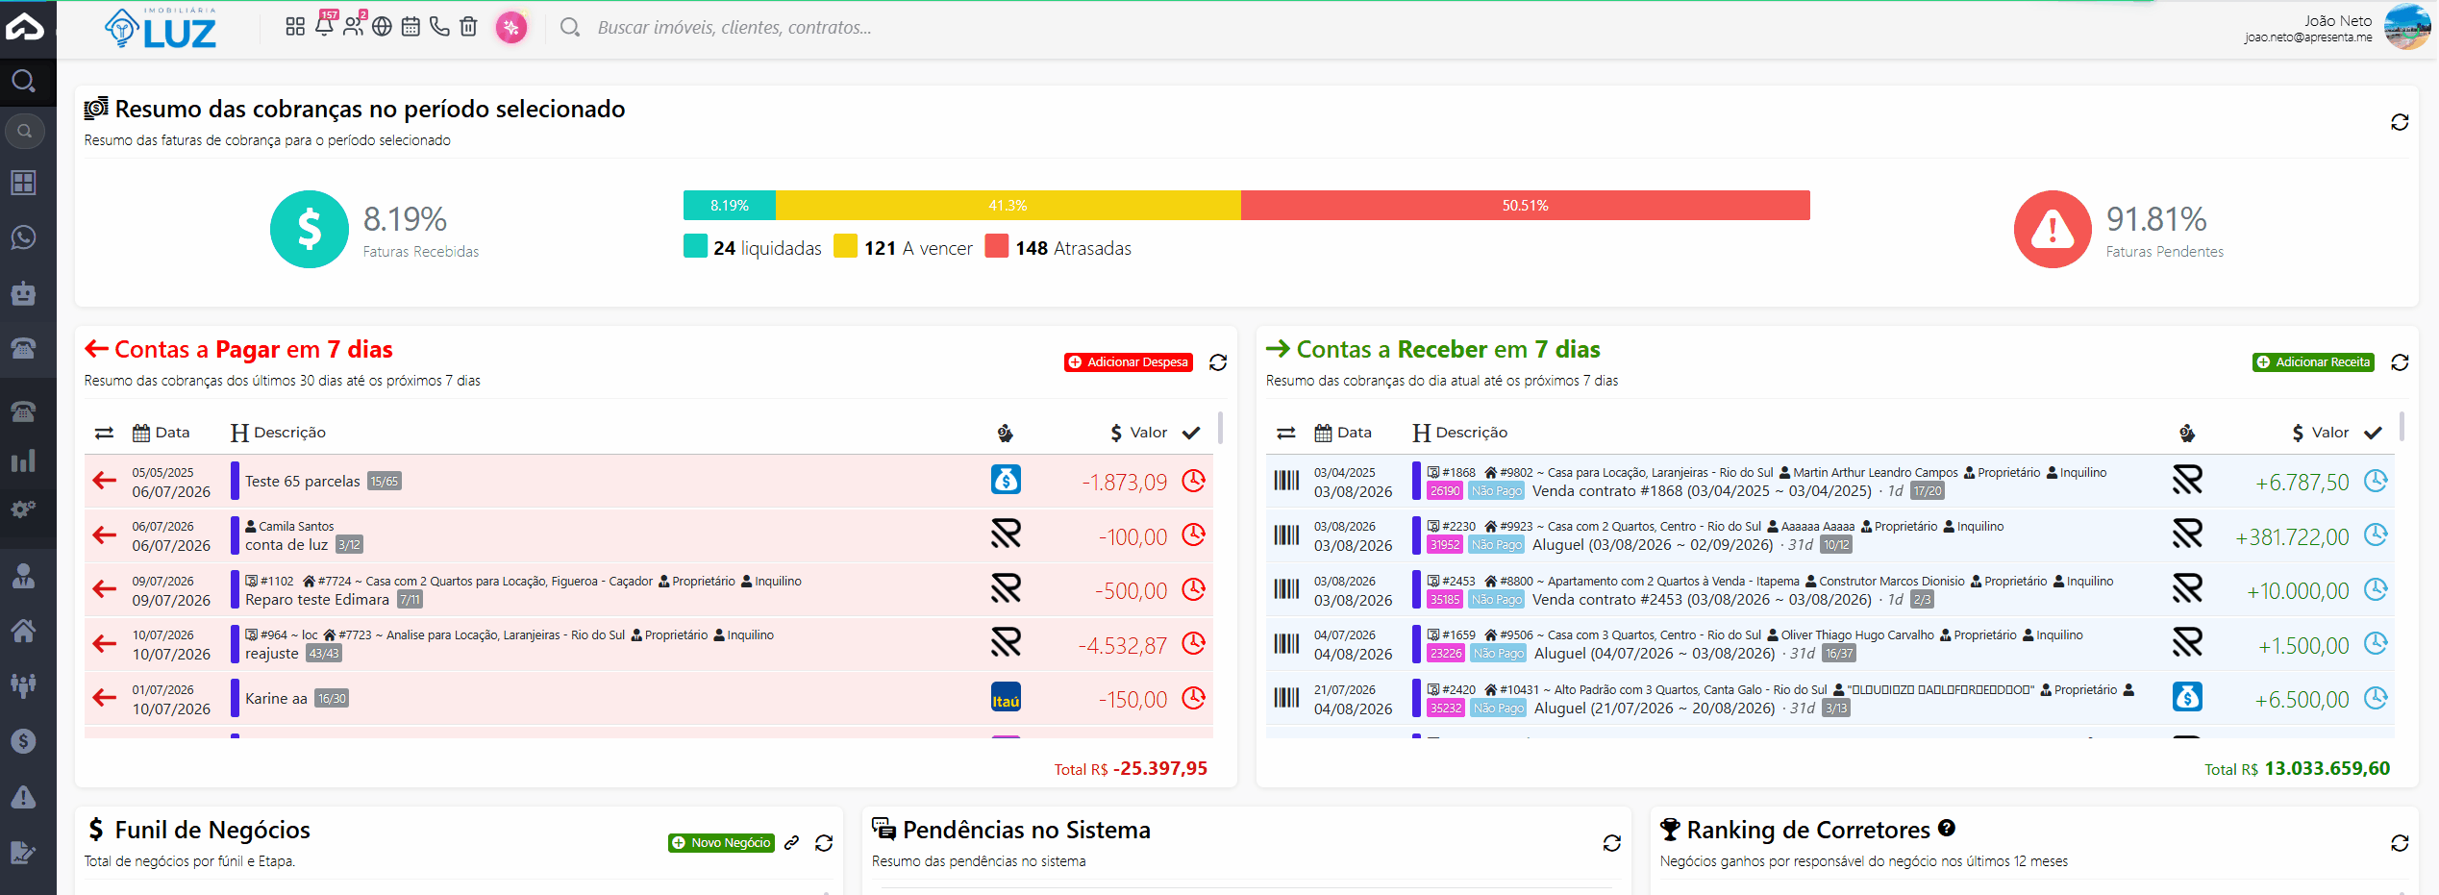The width and height of the screenshot is (2439, 895).
Task: Click the clock icon on the +381.722,00 row
Action: [x=2376, y=535]
